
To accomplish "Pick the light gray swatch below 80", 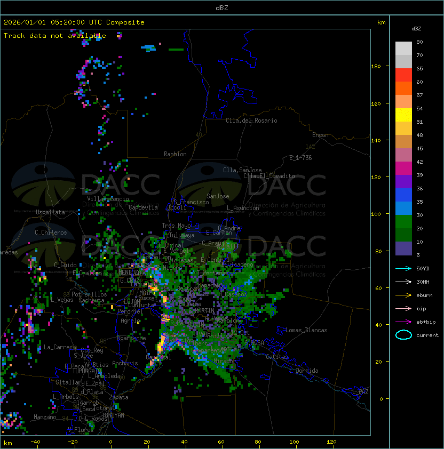I will coord(403,49).
